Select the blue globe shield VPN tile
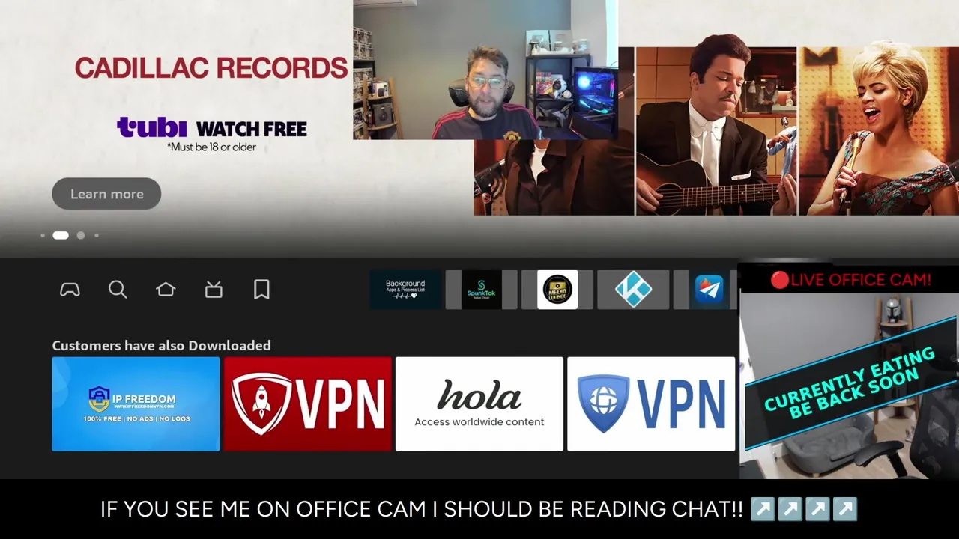Viewport: 959px width, 539px height. pyautogui.click(x=651, y=404)
